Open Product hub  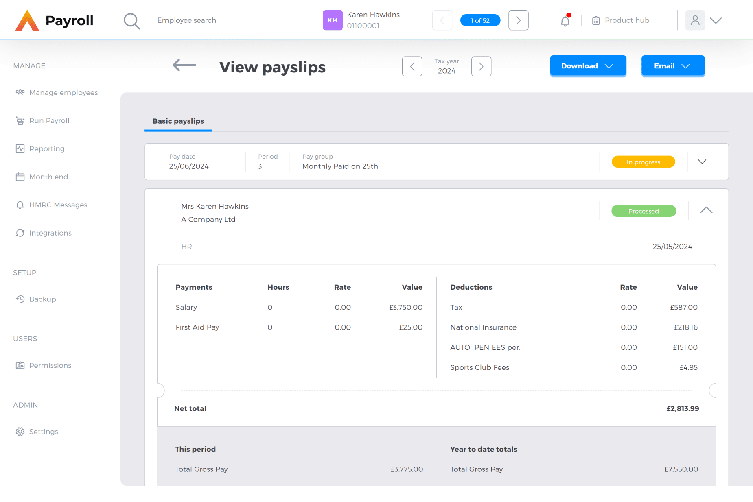tap(621, 20)
